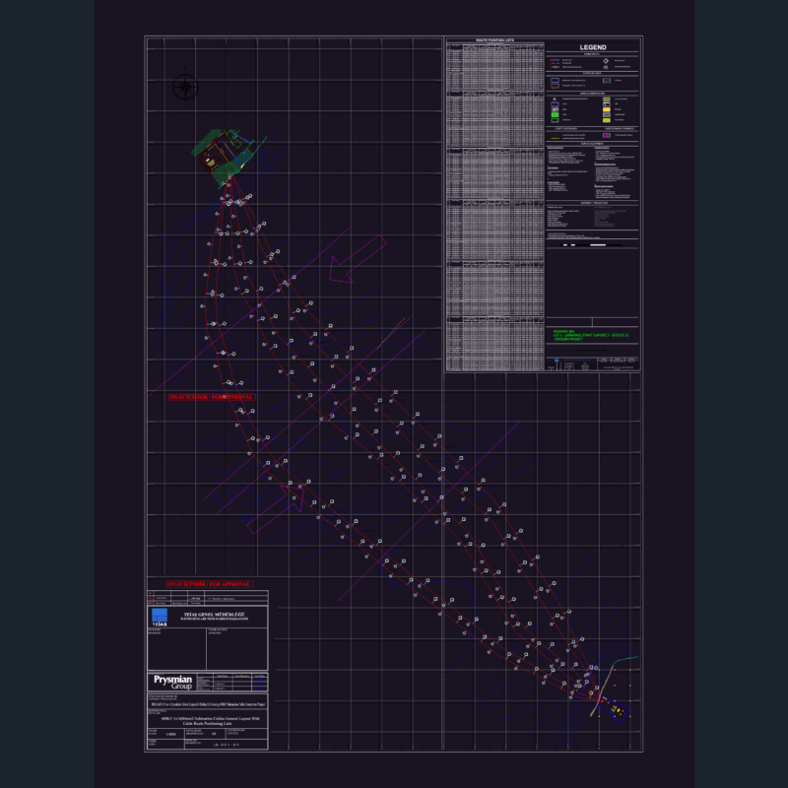Click the blue TEİAŞ logo
Viewport: 788px width, 788px height.
pos(160,617)
